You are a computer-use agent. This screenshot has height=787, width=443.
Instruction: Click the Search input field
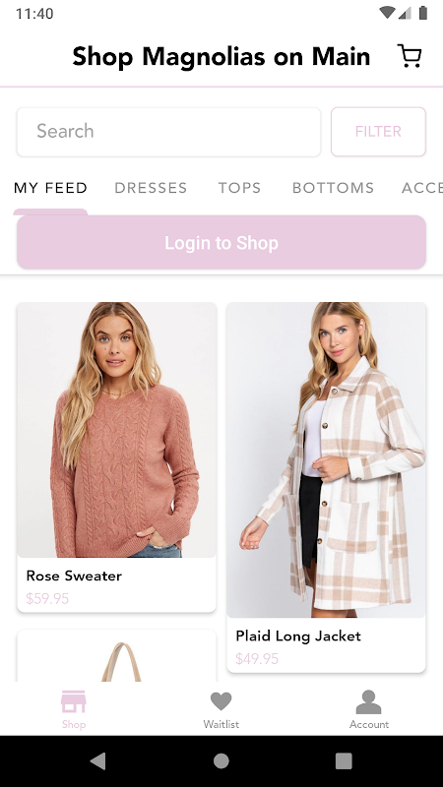point(168,132)
